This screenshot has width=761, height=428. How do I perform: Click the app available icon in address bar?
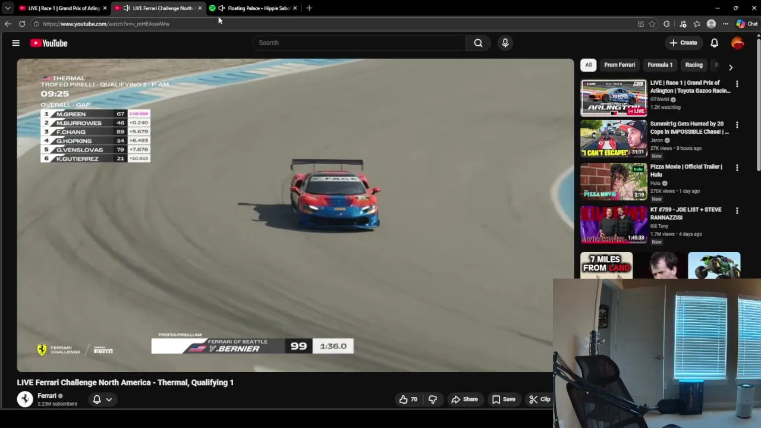(x=640, y=24)
